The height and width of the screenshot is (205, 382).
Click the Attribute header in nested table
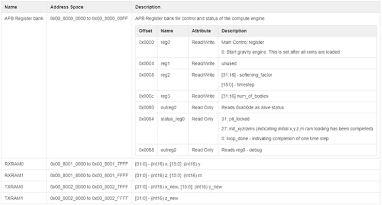point(201,31)
